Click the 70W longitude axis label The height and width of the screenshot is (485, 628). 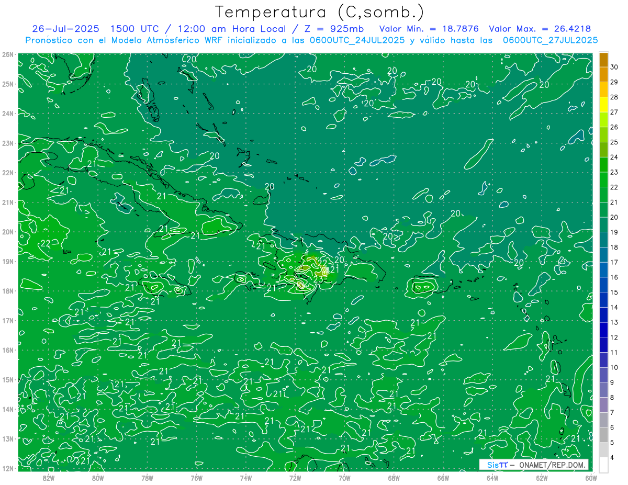(x=344, y=478)
